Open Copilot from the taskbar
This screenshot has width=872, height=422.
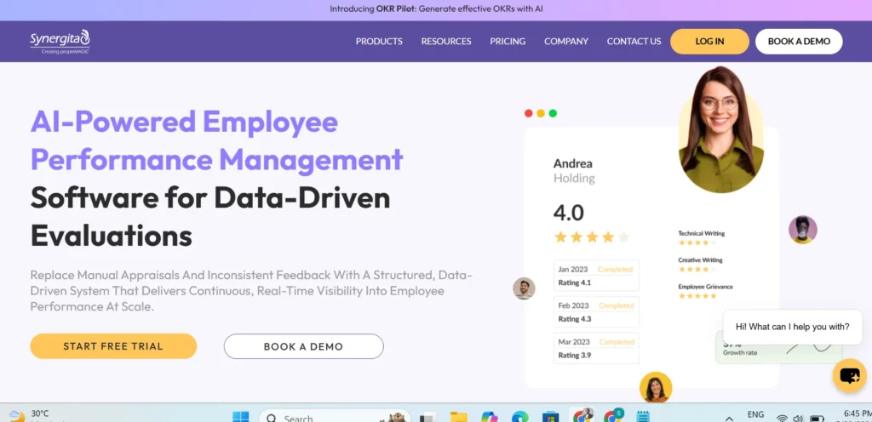point(490,416)
